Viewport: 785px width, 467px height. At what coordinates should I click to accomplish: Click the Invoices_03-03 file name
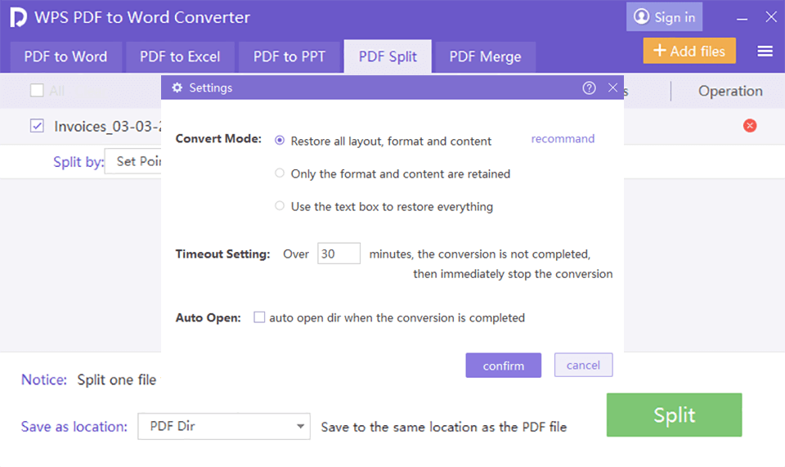tap(108, 126)
